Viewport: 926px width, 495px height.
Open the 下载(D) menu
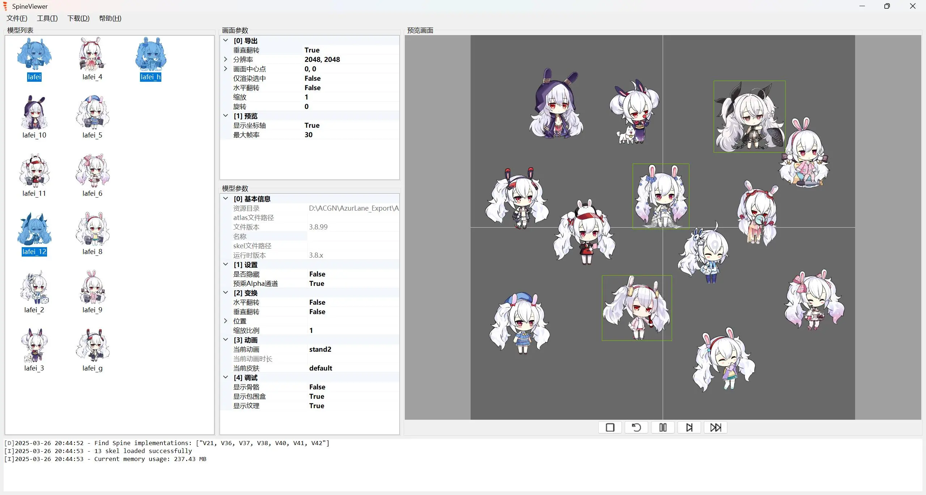(78, 18)
